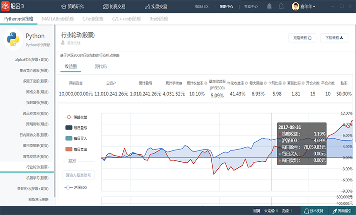Image resolution: width=356 pixels, height=215 pixels.
Task: Click the 量化先锋 author person icon
Action: [x=63, y=43]
